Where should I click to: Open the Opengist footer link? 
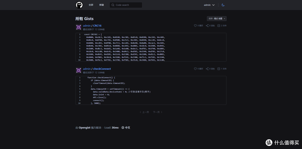point(84,128)
